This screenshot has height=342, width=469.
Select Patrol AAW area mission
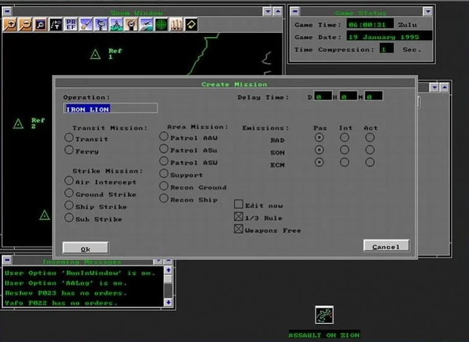[163, 136]
